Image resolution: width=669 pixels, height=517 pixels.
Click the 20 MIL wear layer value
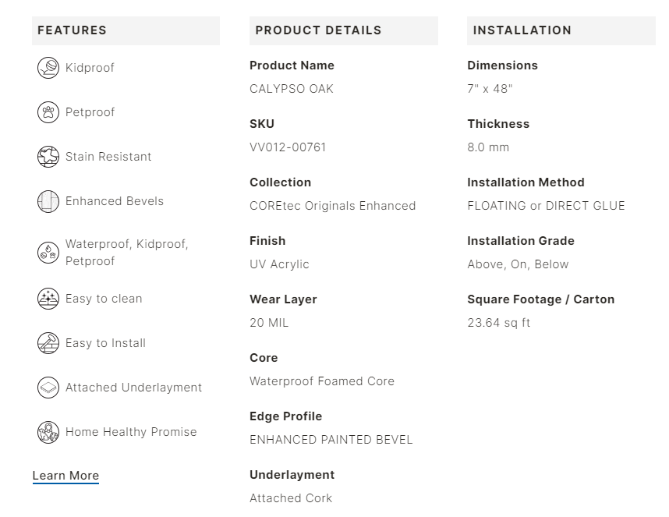tap(269, 323)
